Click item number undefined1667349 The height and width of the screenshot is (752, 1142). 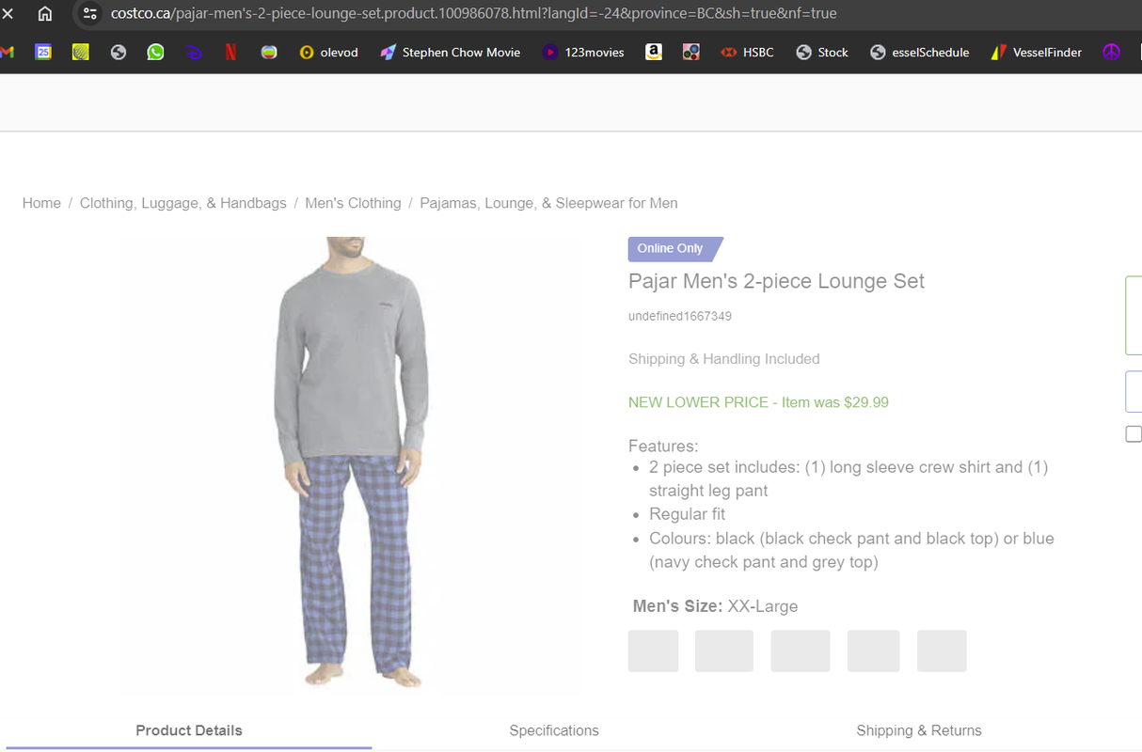coord(680,317)
